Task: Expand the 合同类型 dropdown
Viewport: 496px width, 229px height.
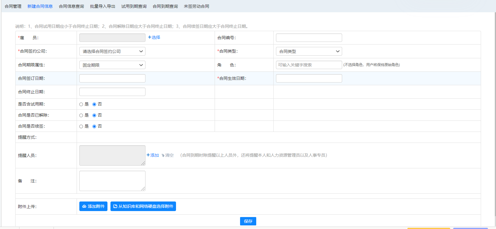Action: 309,51
